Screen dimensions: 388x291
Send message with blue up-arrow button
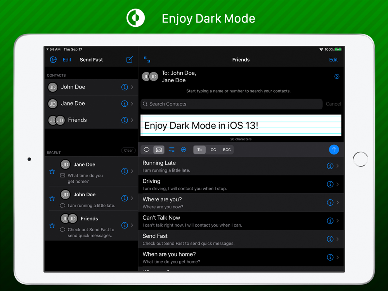[x=334, y=149]
